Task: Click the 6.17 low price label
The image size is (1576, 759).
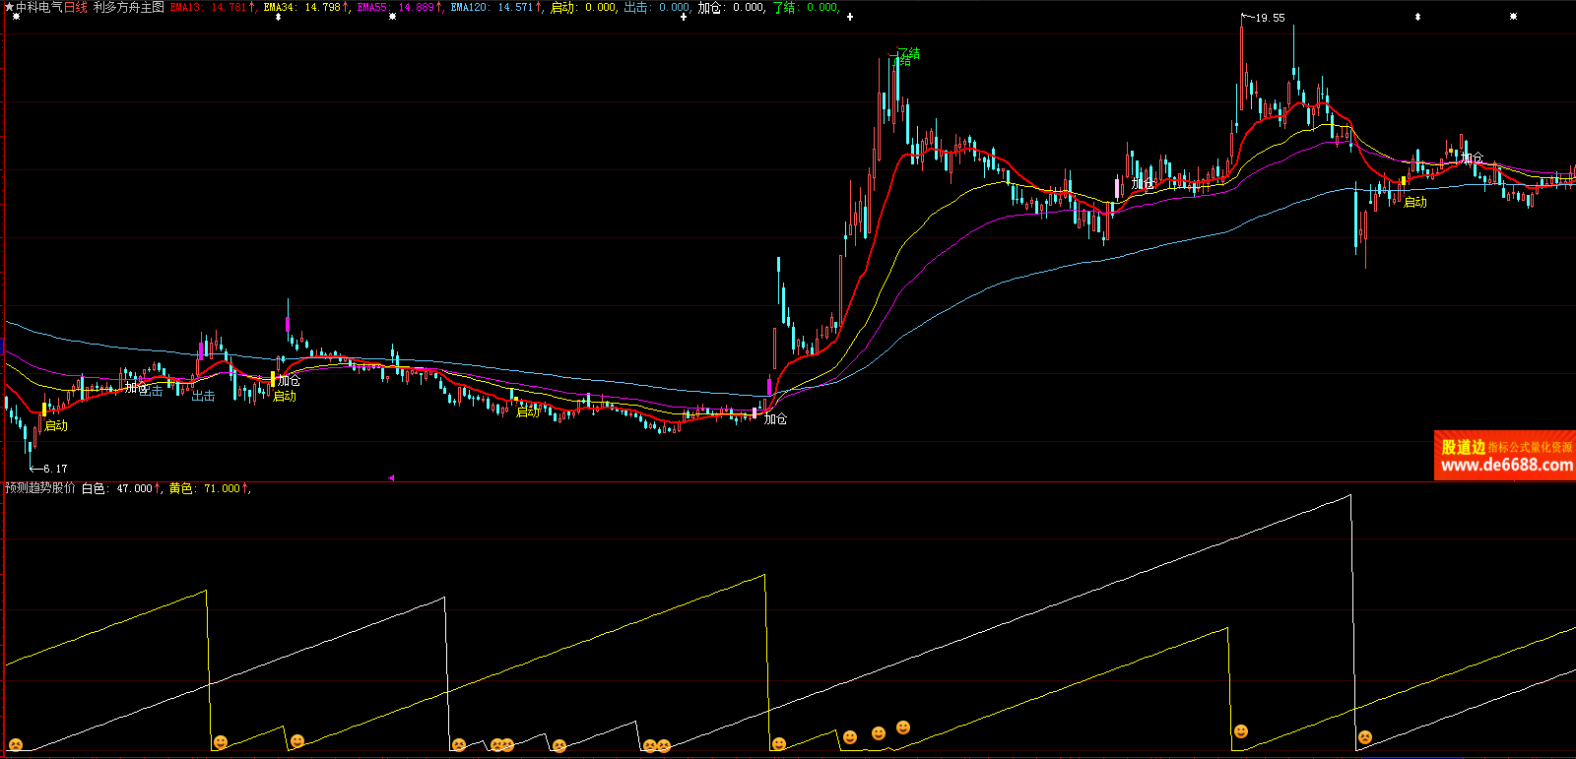Action: click(x=55, y=469)
